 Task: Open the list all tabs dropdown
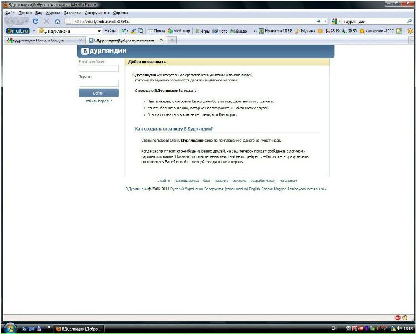411,40
